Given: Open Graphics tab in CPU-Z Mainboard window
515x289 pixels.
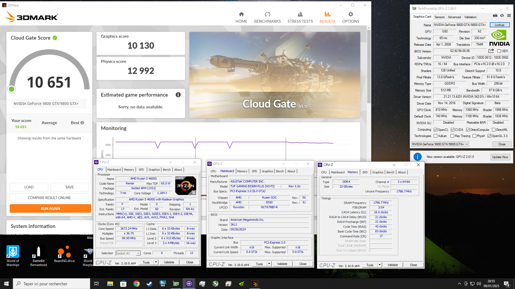Looking at the screenshot, I should [x=267, y=171].
